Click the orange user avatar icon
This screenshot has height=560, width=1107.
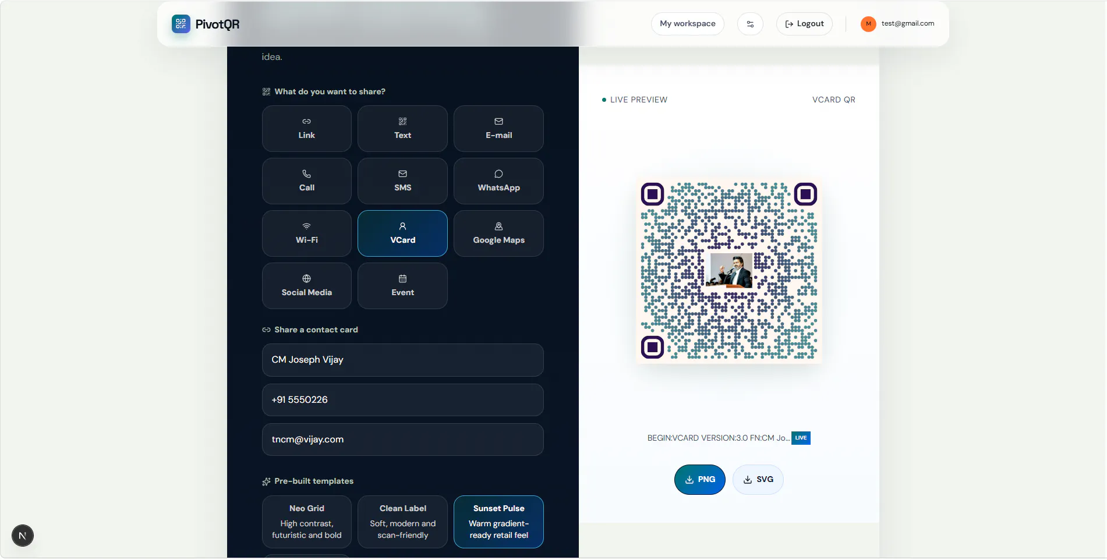868,24
